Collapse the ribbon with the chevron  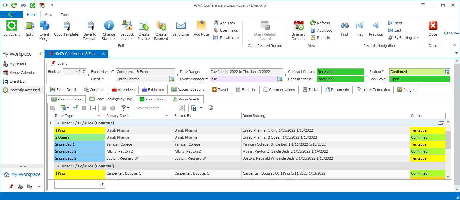(454, 45)
